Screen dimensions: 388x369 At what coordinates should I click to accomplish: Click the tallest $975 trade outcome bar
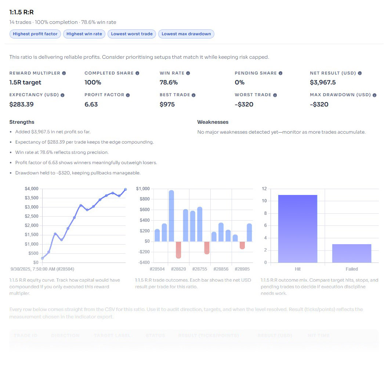pos(171,216)
